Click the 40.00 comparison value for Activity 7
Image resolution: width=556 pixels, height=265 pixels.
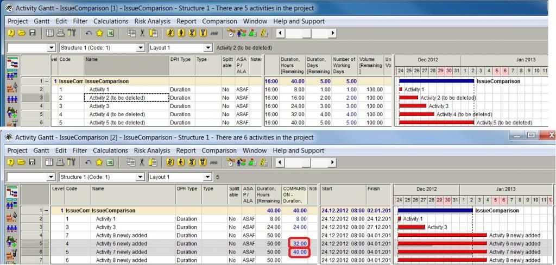click(x=299, y=252)
